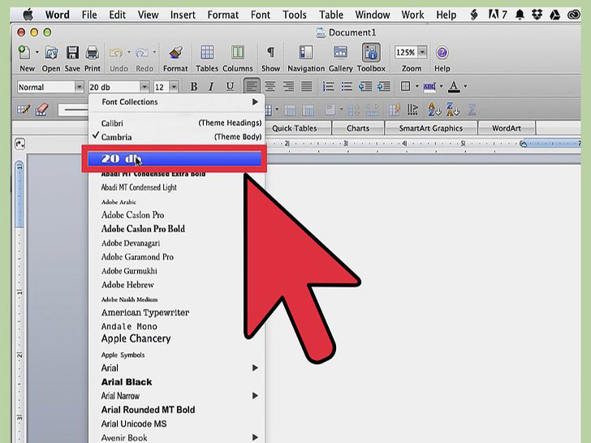
Task: Toggle align text left
Action: point(252,86)
